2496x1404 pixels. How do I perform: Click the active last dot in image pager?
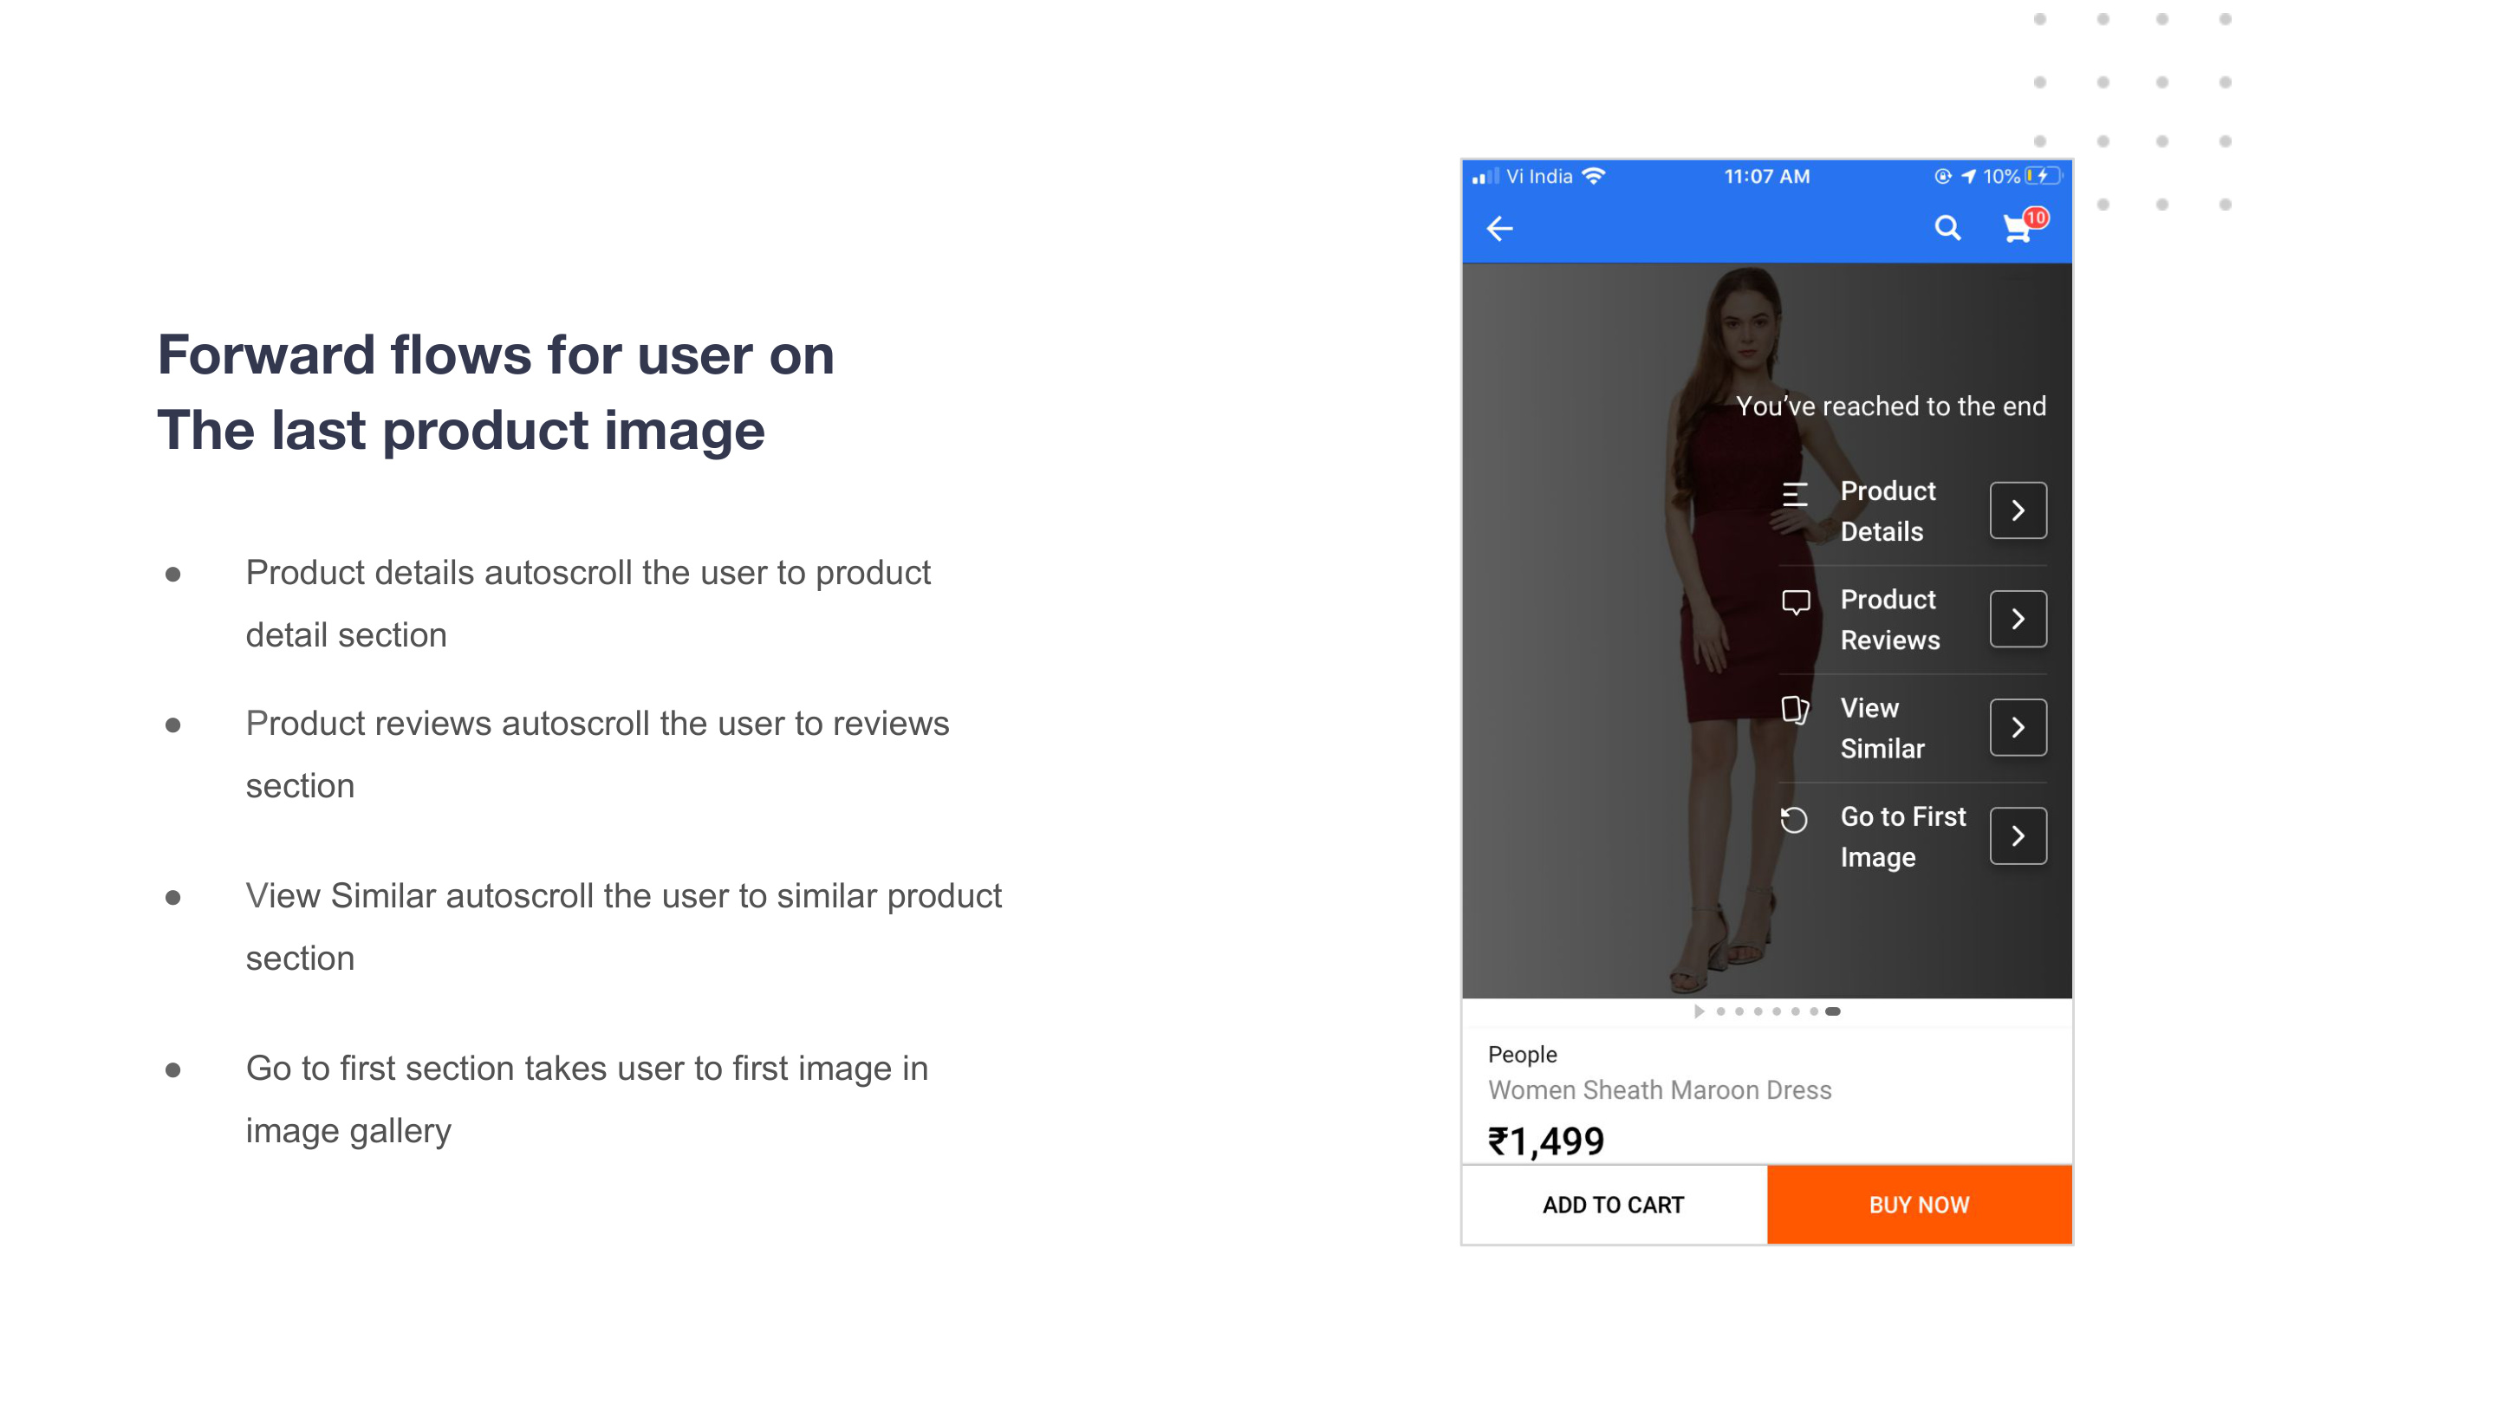pos(1832,1011)
